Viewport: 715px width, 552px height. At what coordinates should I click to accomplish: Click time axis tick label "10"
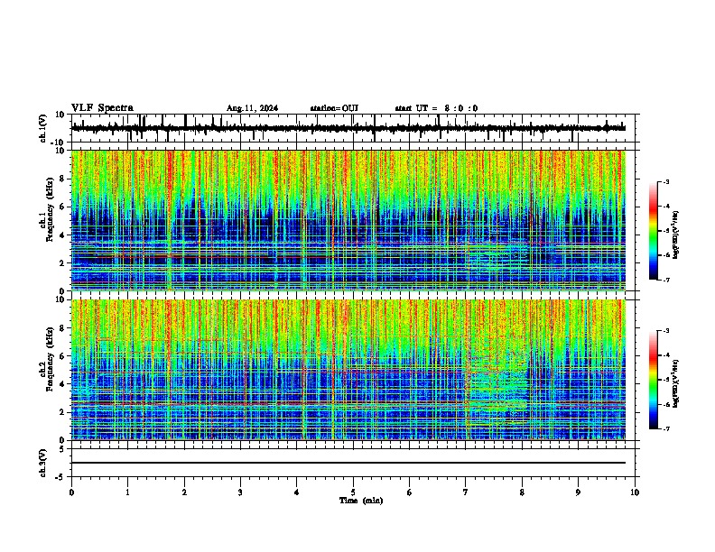click(635, 492)
